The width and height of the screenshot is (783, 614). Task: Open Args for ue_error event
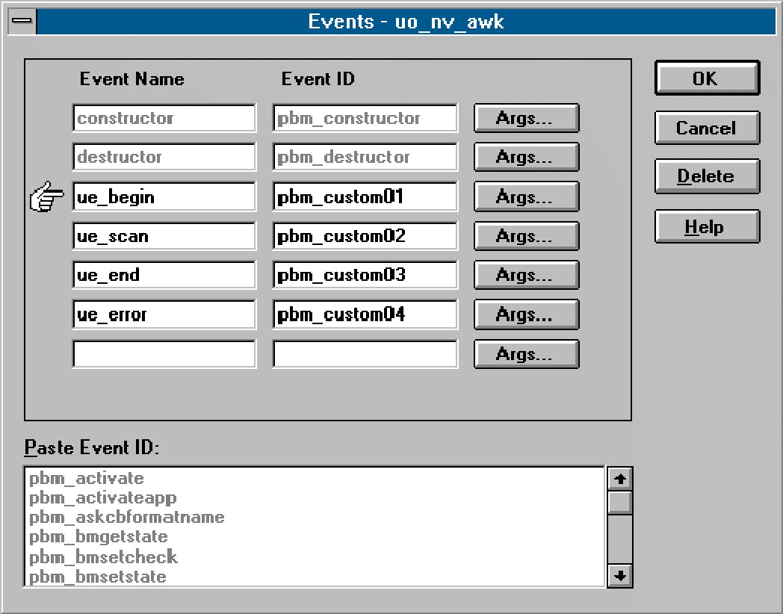pyautogui.click(x=526, y=314)
